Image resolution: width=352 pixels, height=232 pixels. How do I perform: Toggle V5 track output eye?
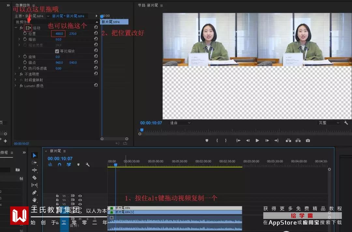pos(80,196)
